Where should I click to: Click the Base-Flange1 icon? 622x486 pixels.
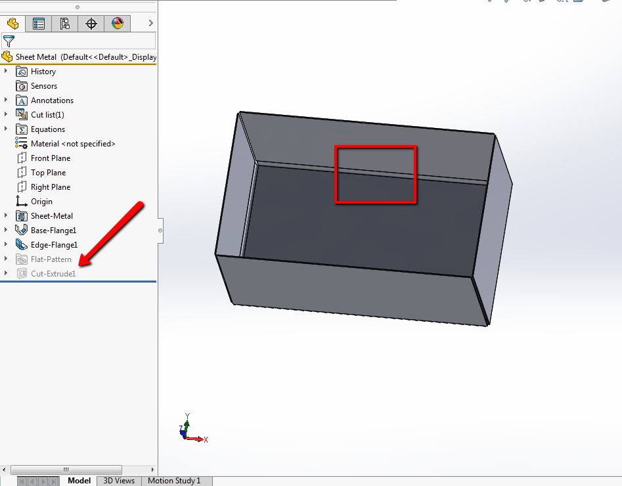[22, 230]
